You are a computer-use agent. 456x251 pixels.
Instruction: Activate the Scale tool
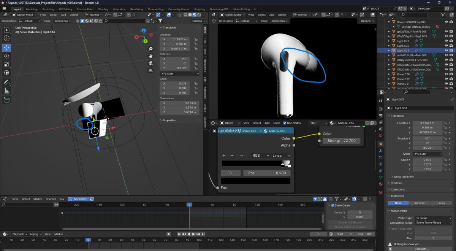(7, 64)
